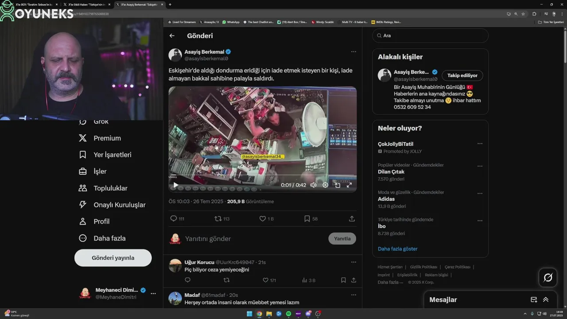Open the Windows Start menu
This screenshot has width=567, height=319.
coord(249,314)
